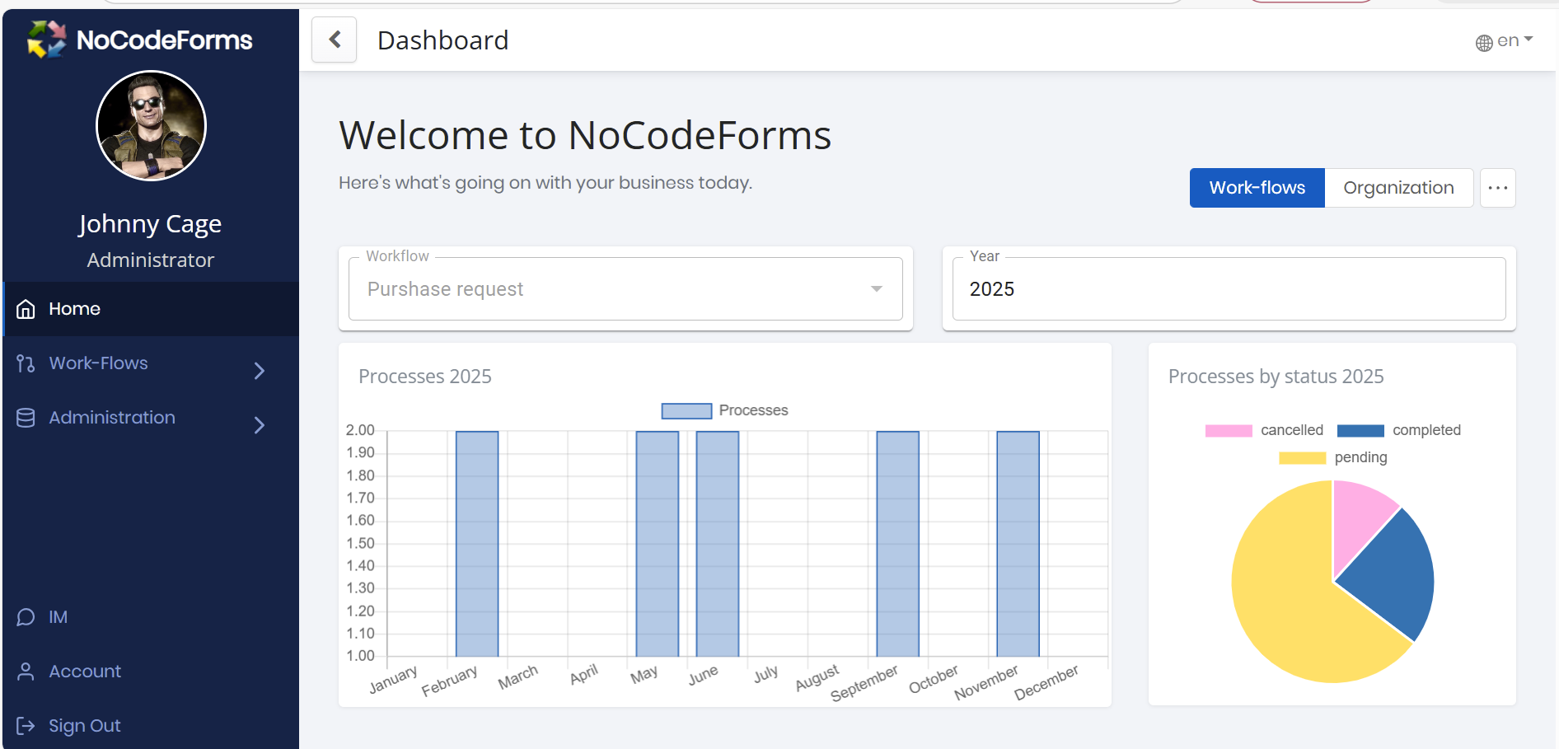Open the en language dropdown

pos(1515,40)
